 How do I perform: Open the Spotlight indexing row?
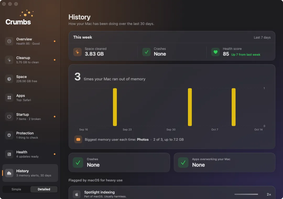click(x=172, y=193)
